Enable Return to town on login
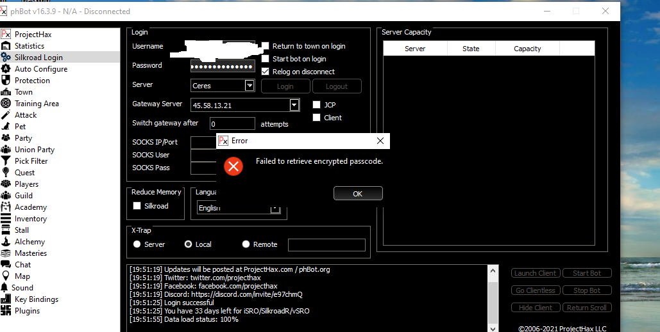The height and width of the screenshot is (332, 660). click(x=266, y=46)
